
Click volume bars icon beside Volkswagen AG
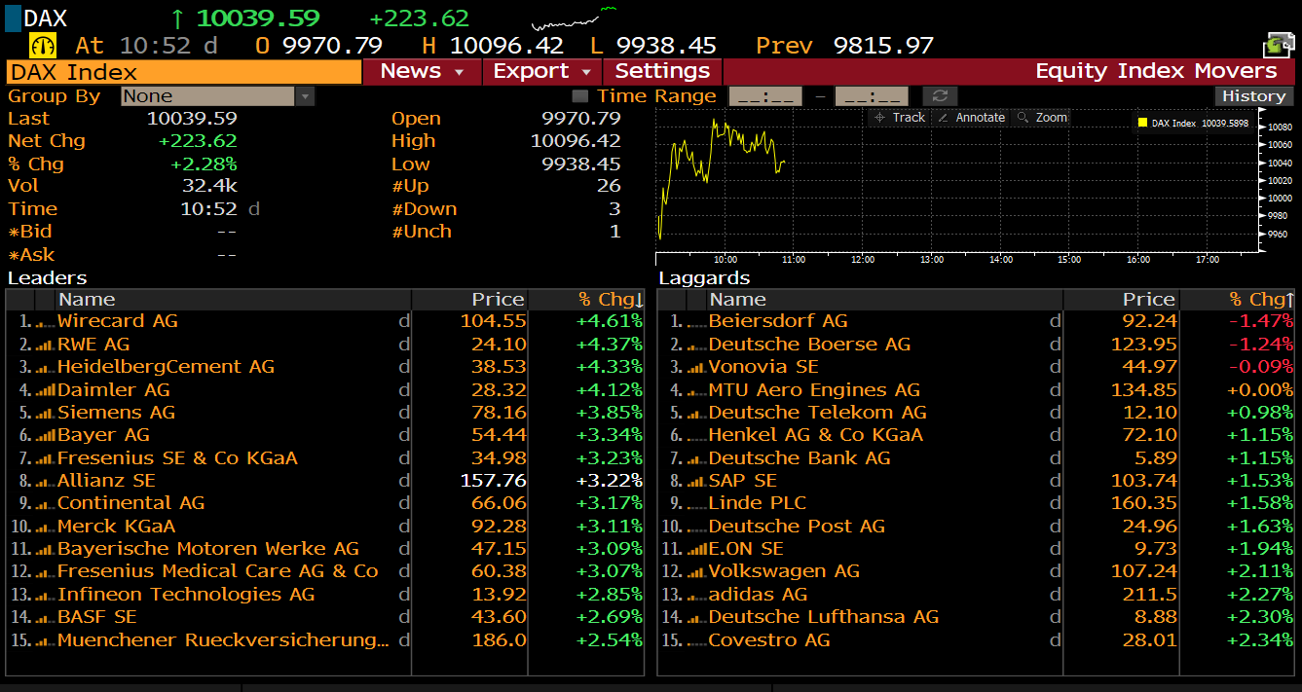(696, 571)
